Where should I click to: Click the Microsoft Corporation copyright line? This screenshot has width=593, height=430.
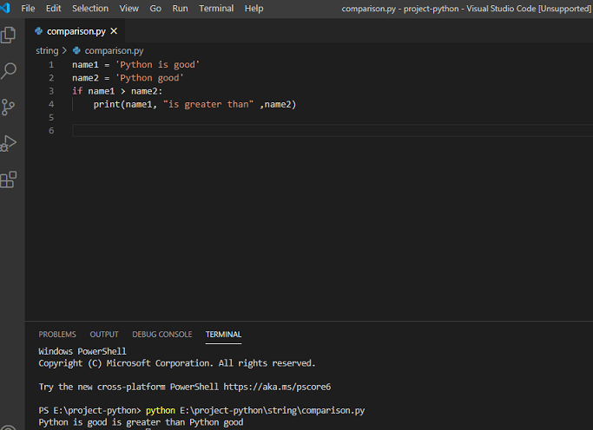176,363
